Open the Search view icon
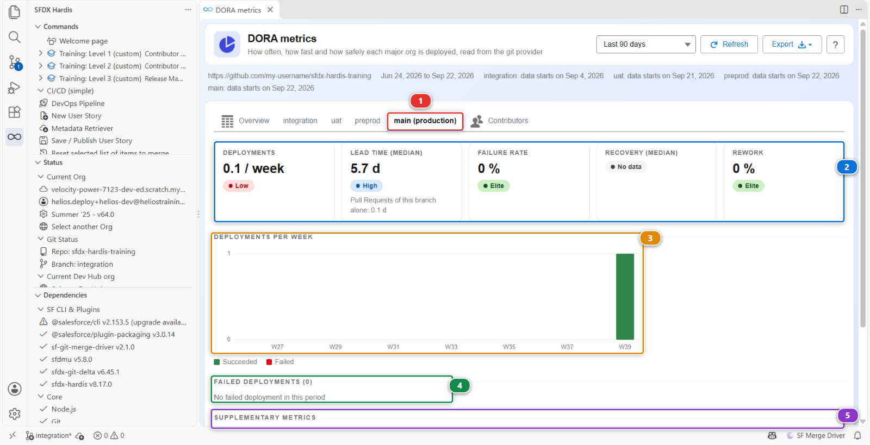 [15, 37]
